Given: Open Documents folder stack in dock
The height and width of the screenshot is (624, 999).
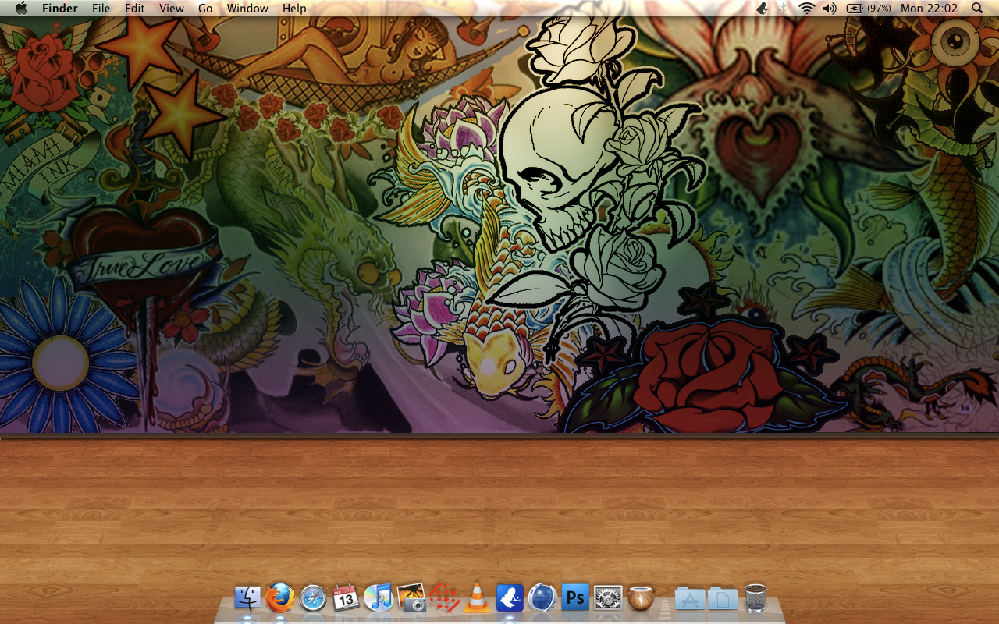Looking at the screenshot, I should pos(723,598).
